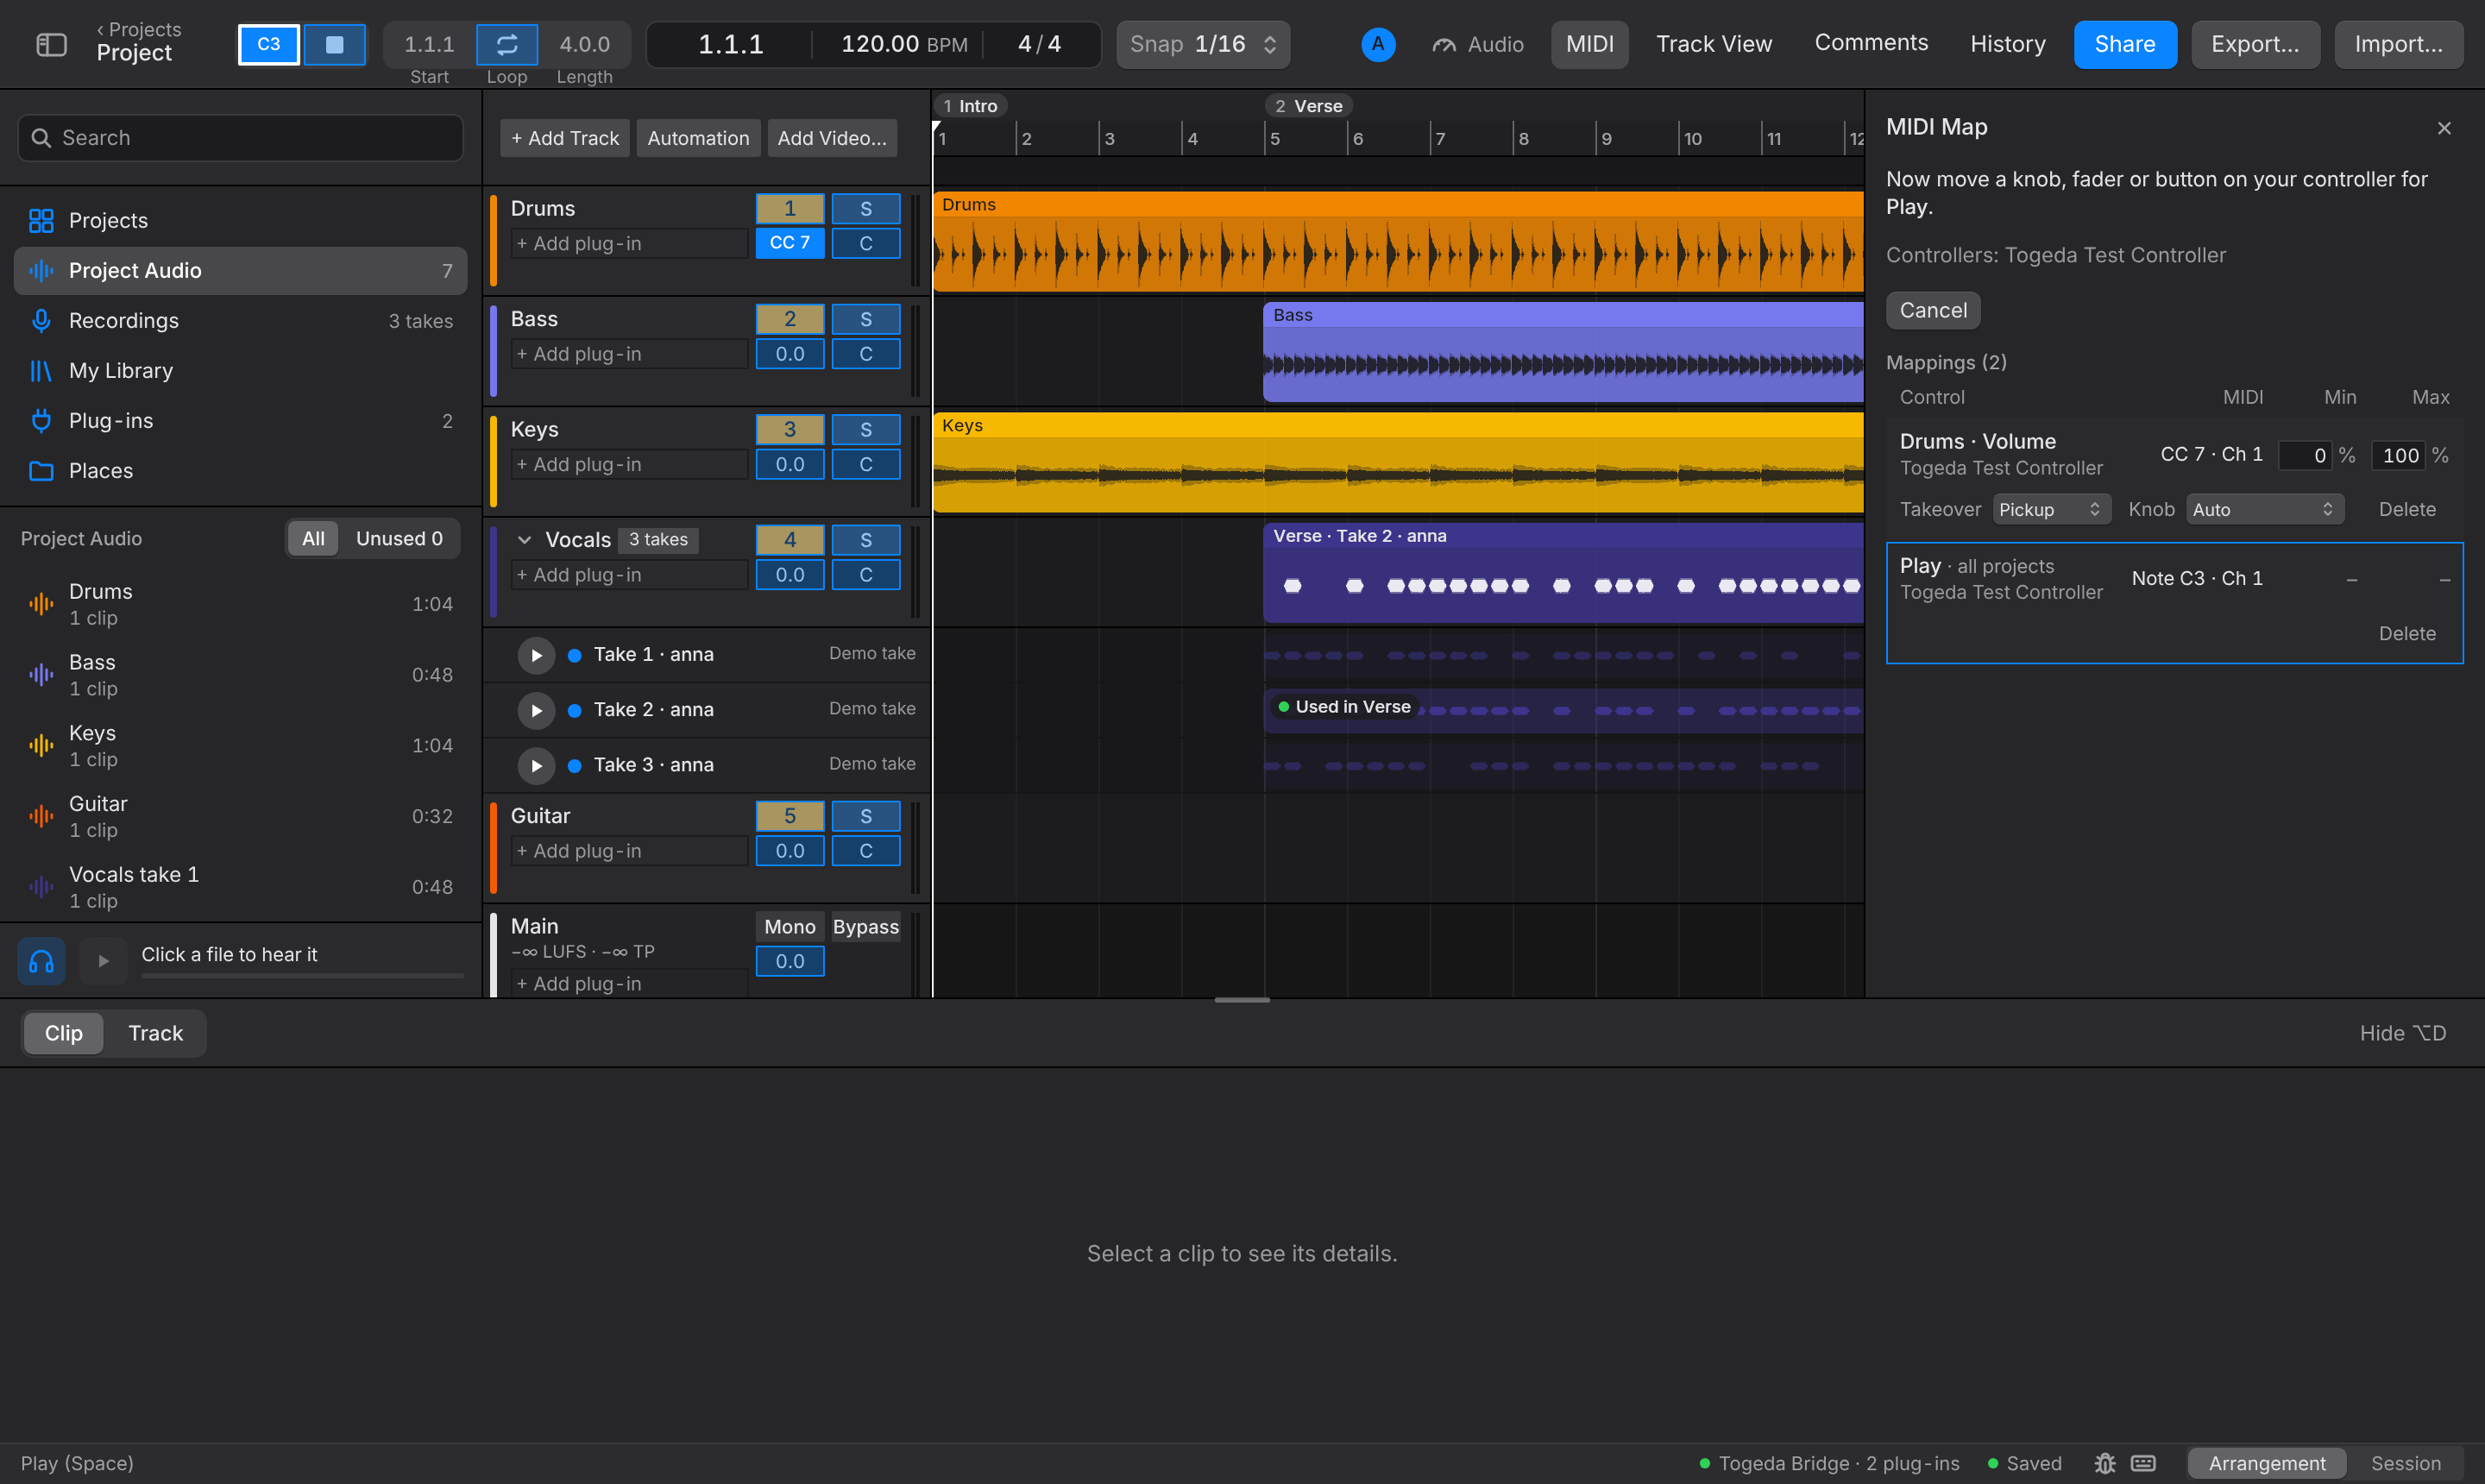Mute the Drums track with button 1
This screenshot has width=2485, height=1484.
[789, 208]
